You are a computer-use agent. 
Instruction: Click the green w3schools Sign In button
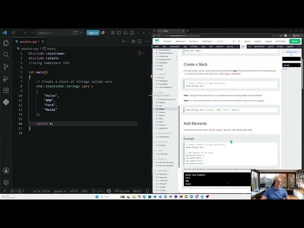tap(294, 41)
